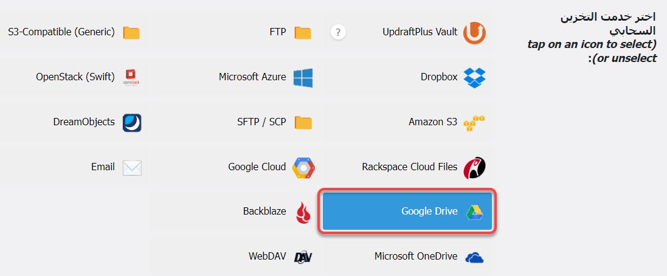Image resolution: width=667 pixels, height=276 pixels.
Task: Choose the SFTP / SCP label
Action: [261, 122]
